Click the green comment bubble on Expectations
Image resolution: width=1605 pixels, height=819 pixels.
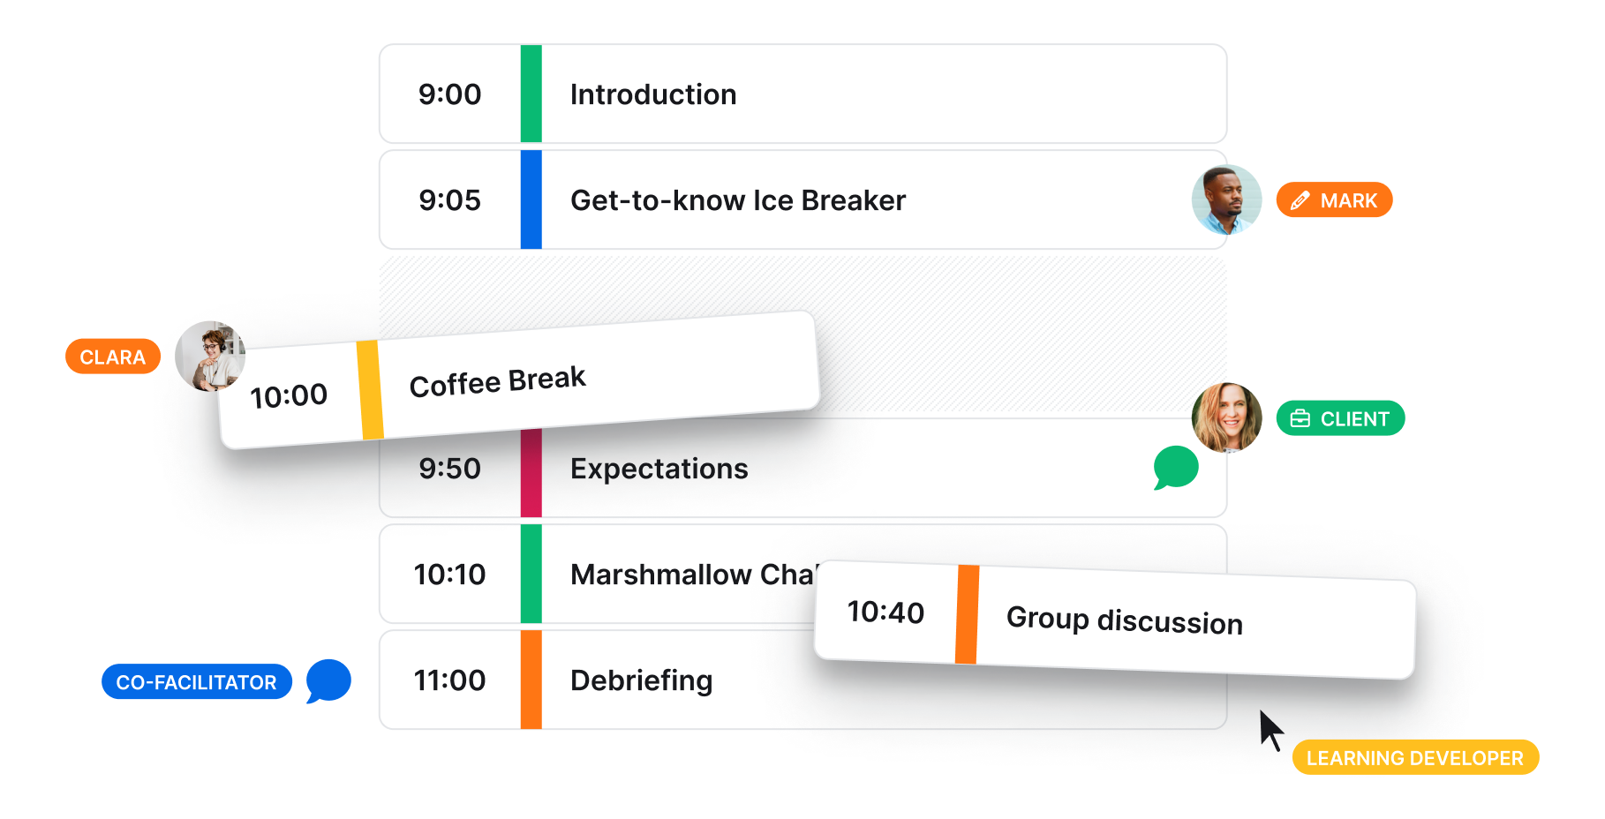tap(1176, 468)
